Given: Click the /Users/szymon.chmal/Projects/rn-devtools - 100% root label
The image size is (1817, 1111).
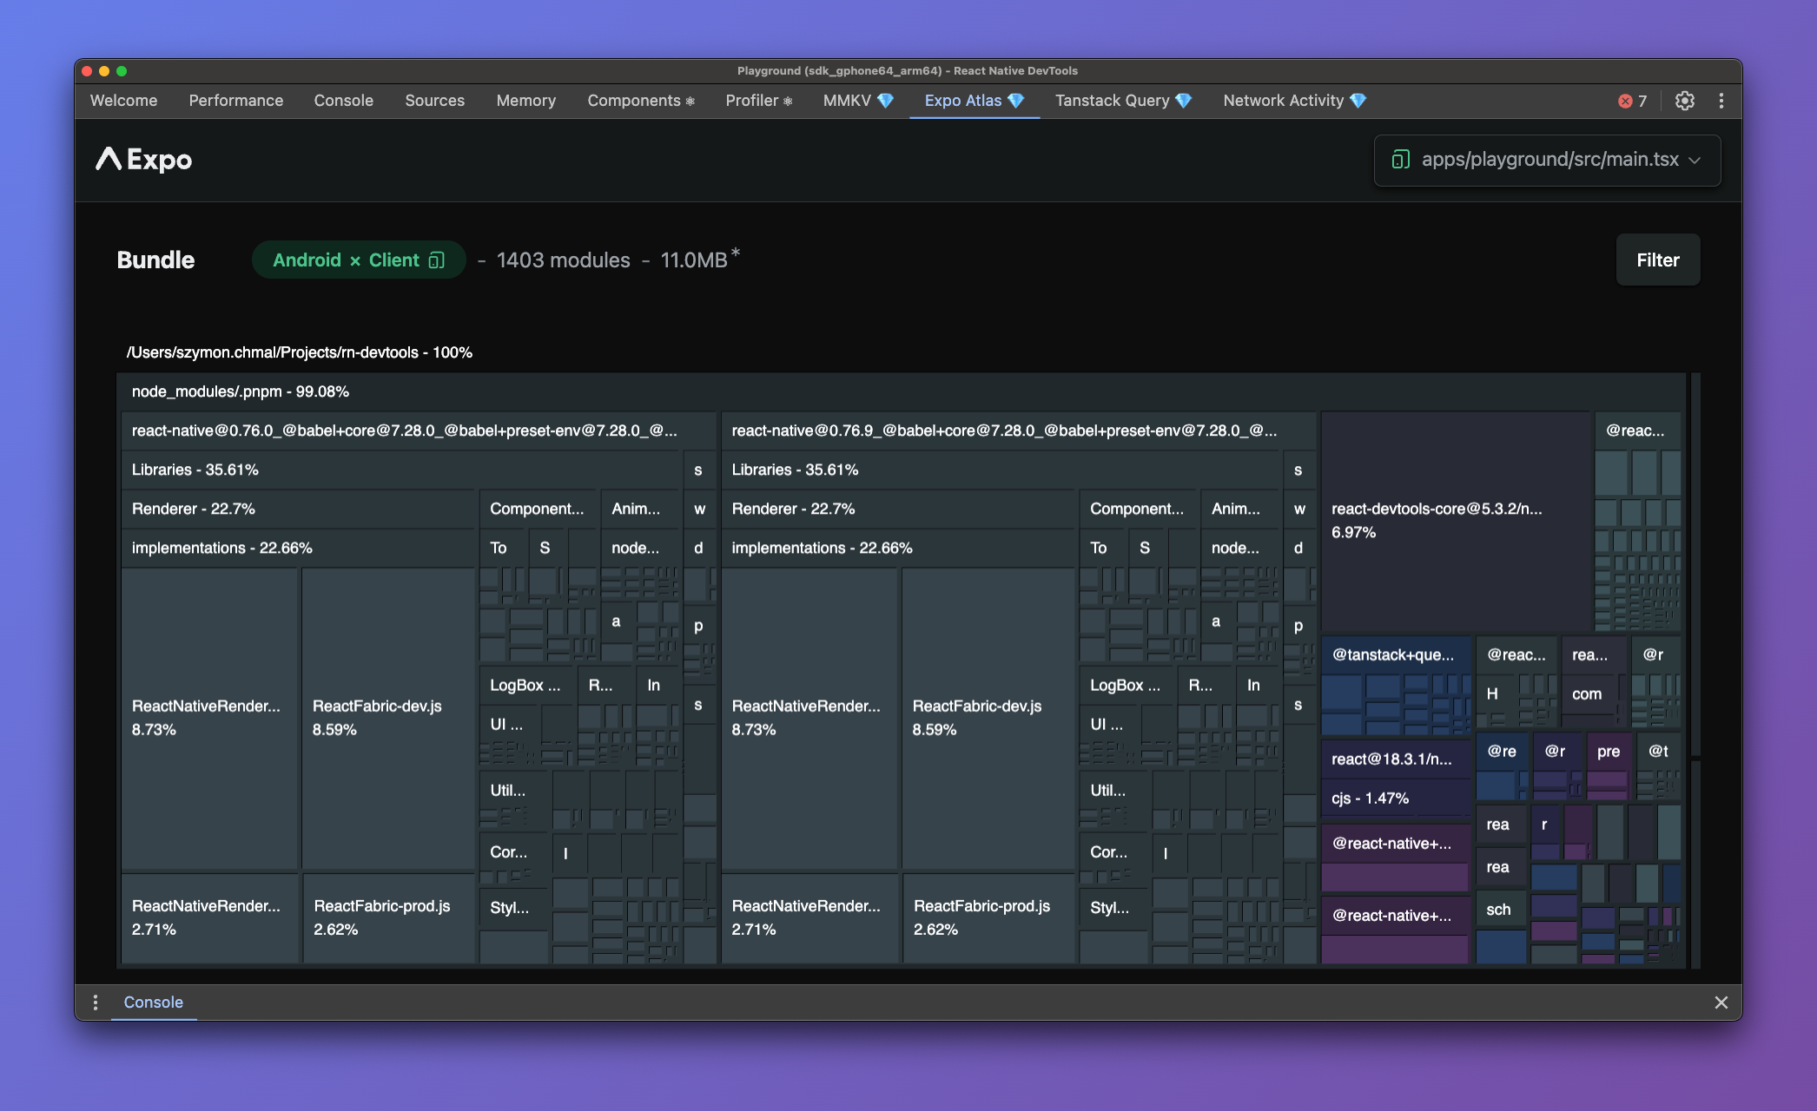Looking at the screenshot, I should click(x=300, y=352).
